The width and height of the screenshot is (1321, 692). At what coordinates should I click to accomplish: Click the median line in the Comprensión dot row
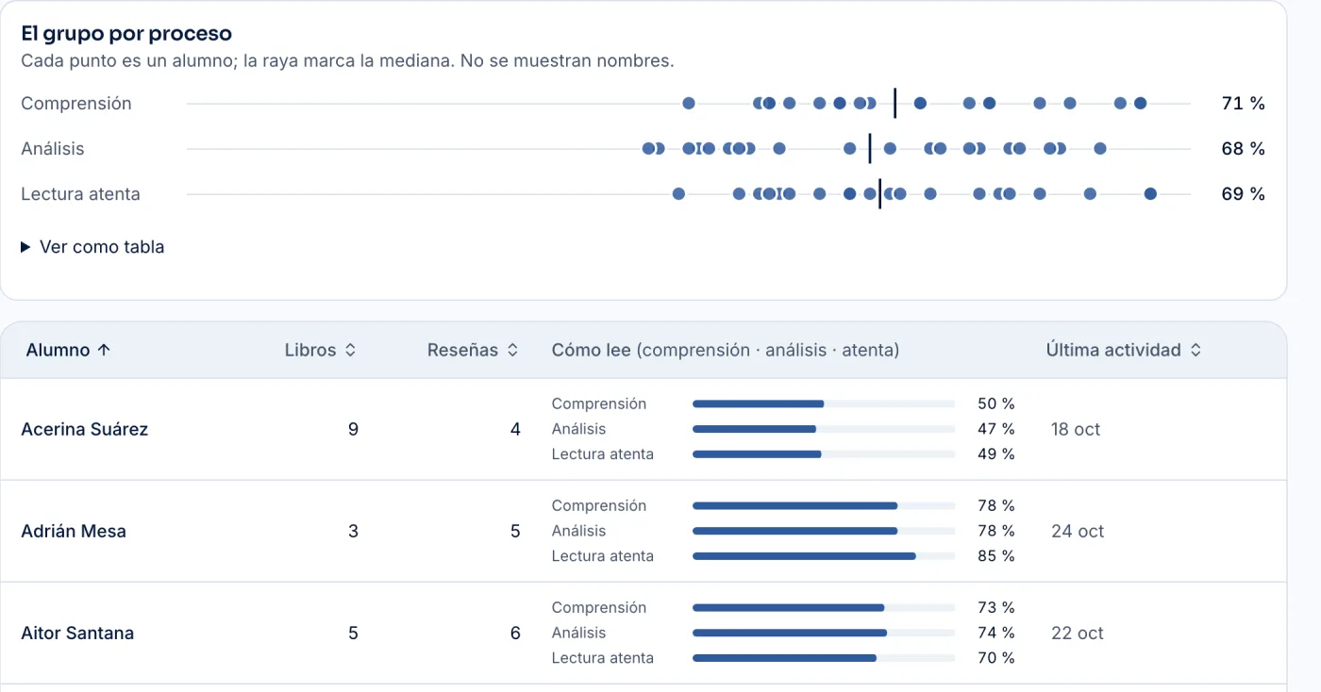coord(895,103)
